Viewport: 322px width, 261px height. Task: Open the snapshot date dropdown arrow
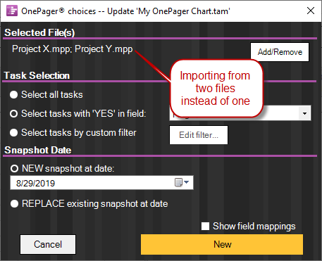(x=187, y=182)
